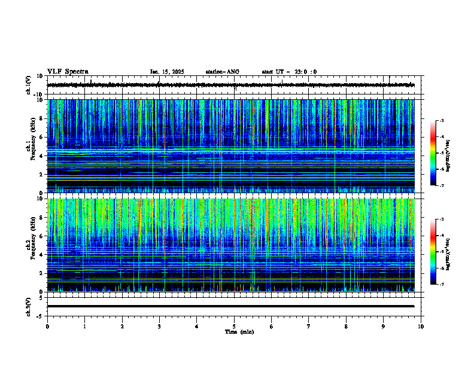The image size is (474, 366).
Task: Click the "-7" value on ch.1 colorbar
Action: coord(442,185)
